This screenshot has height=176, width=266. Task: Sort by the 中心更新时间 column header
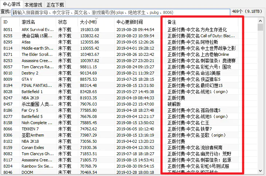pos(140,22)
